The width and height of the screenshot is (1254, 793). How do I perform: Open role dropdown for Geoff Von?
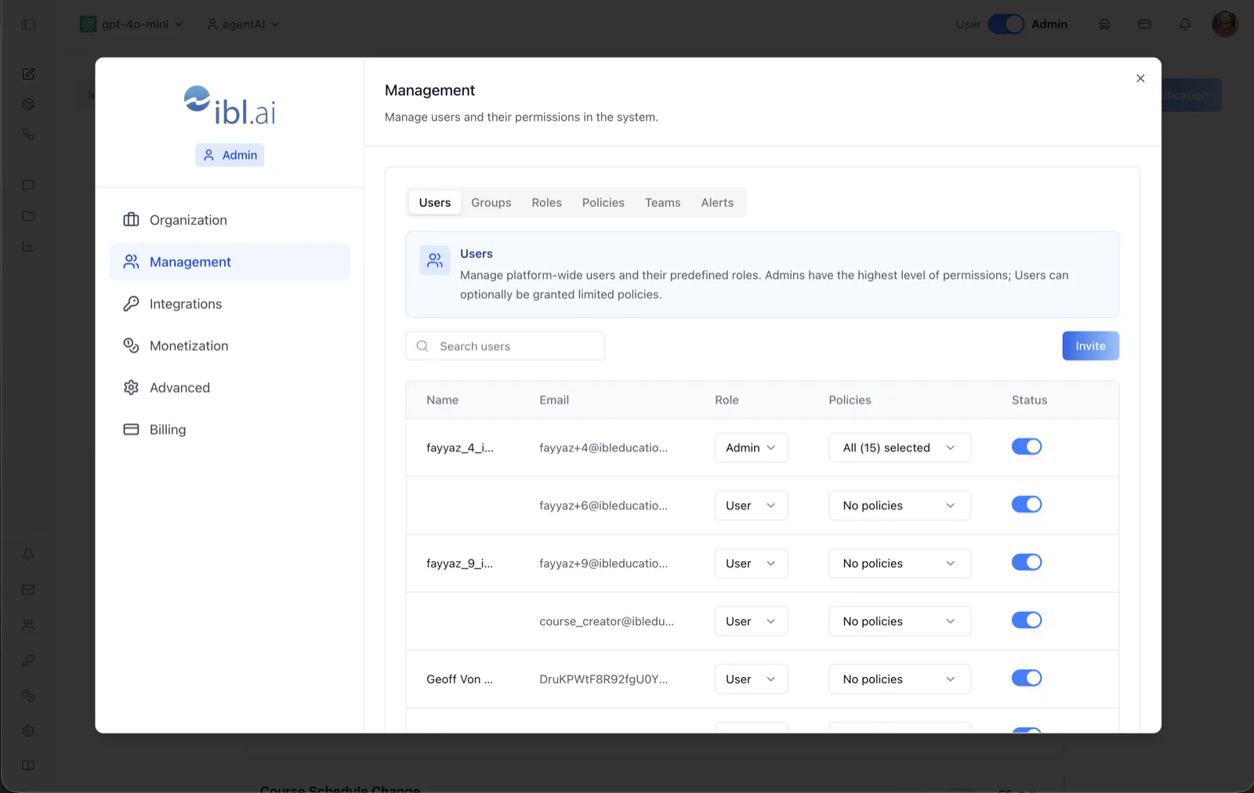pos(751,679)
